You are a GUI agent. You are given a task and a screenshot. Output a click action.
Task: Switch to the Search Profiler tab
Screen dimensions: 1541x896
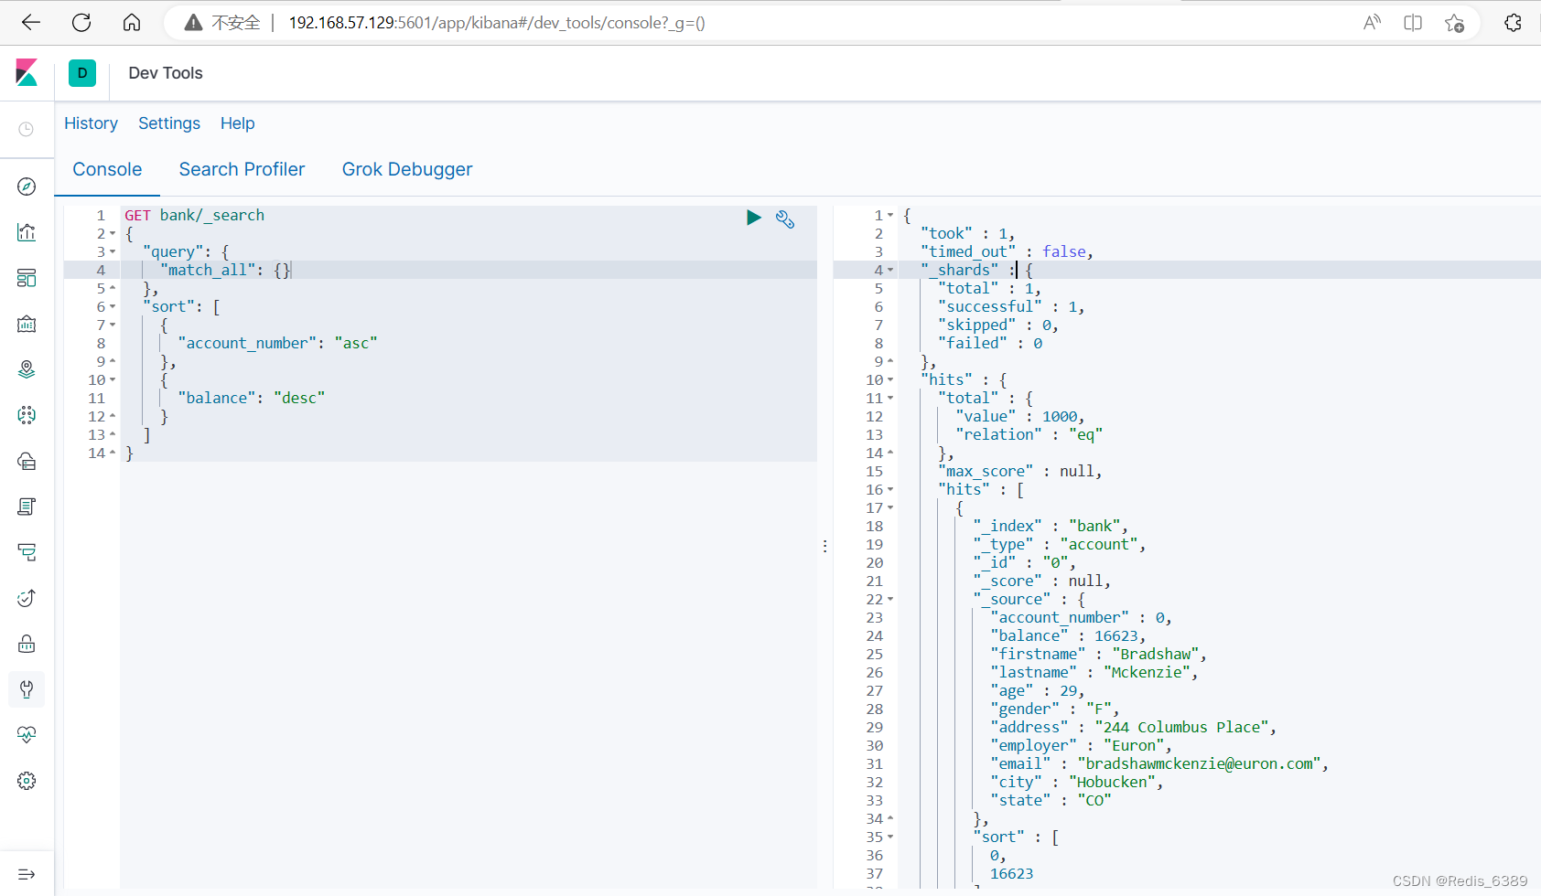(242, 169)
